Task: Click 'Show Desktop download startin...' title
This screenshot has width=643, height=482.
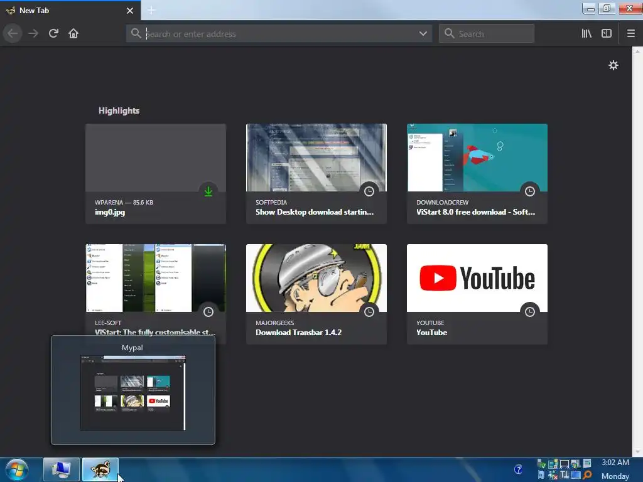Action: [315, 212]
